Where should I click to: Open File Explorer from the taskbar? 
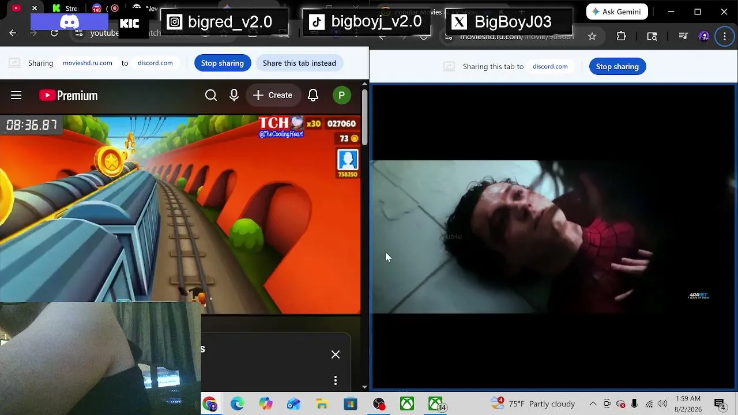tap(322, 404)
